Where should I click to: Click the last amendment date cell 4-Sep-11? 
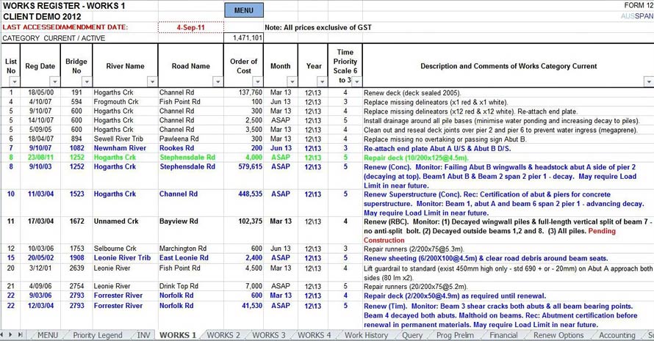(x=190, y=27)
